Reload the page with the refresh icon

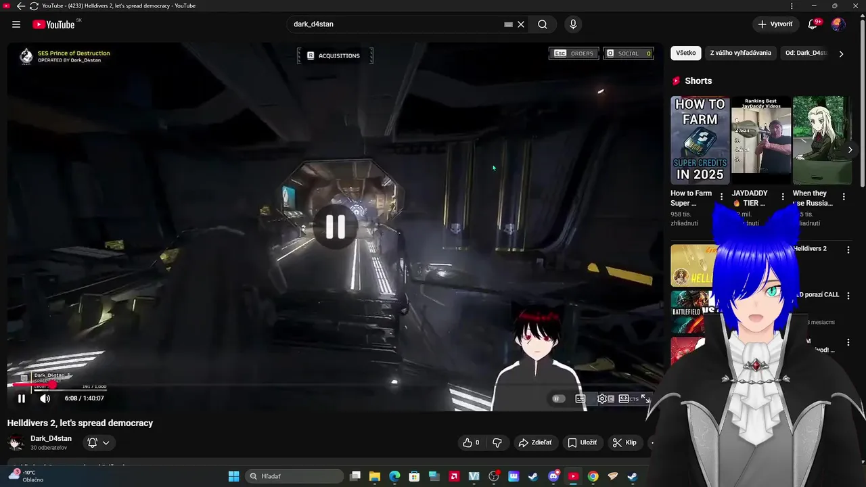[x=34, y=6]
